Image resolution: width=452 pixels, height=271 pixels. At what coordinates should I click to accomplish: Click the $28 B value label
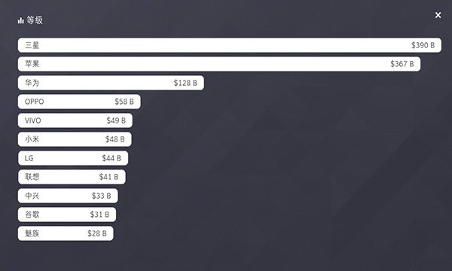(x=97, y=233)
